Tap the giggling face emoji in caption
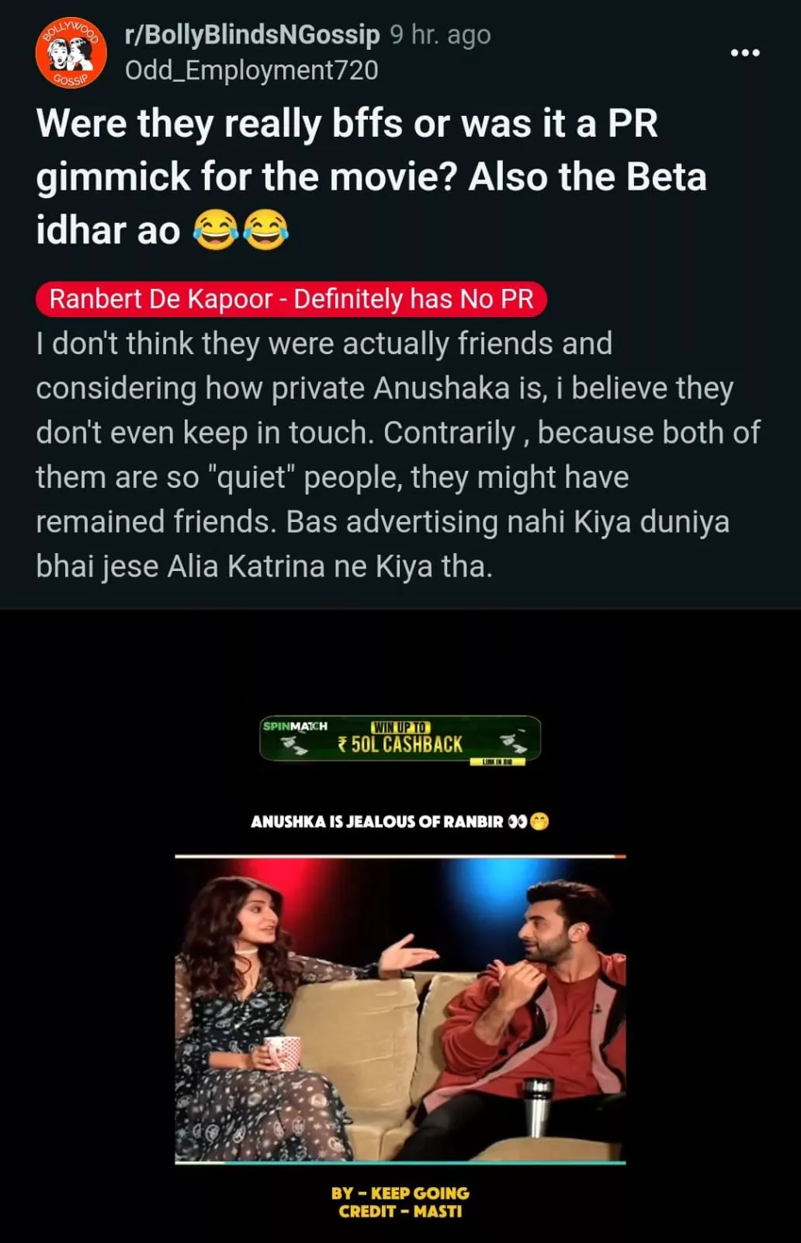The image size is (801, 1243). click(x=539, y=821)
